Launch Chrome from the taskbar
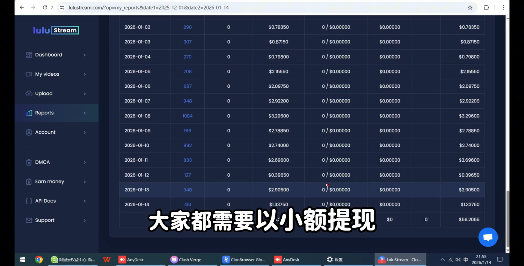The image size is (524, 266). pyautogui.click(x=39, y=259)
